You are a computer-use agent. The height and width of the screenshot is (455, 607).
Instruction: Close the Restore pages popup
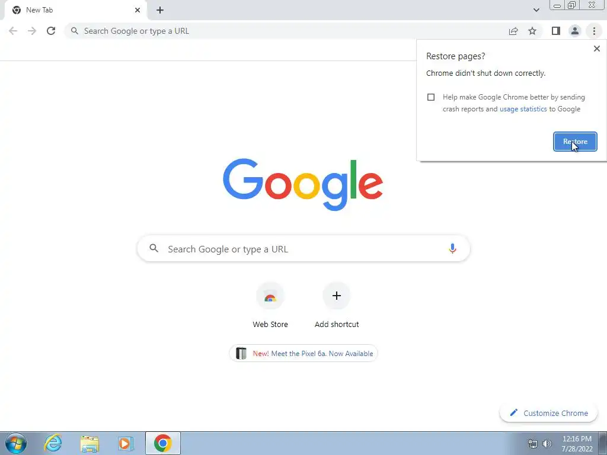596,49
